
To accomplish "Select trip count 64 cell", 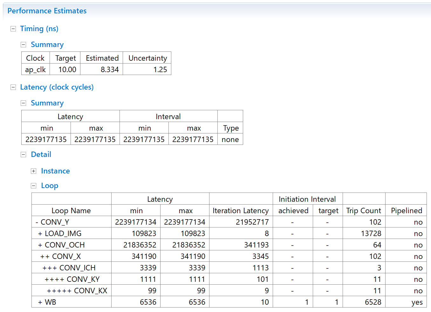I will [x=364, y=245].
